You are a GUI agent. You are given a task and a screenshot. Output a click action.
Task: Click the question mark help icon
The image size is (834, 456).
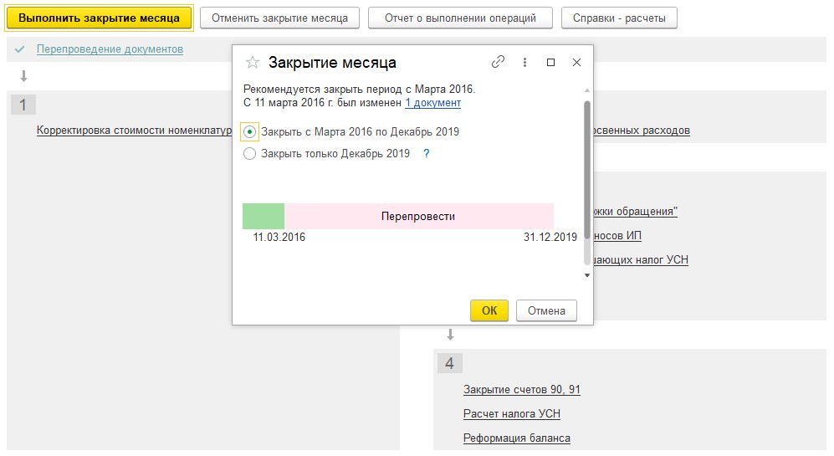(x=426, y=154)
